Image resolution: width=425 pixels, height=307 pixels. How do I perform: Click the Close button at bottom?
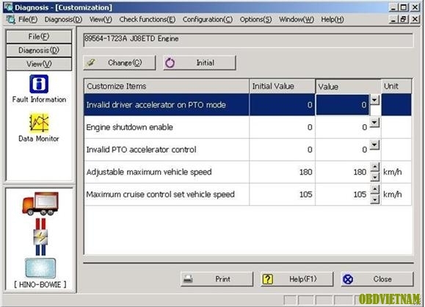coord(377,279)
